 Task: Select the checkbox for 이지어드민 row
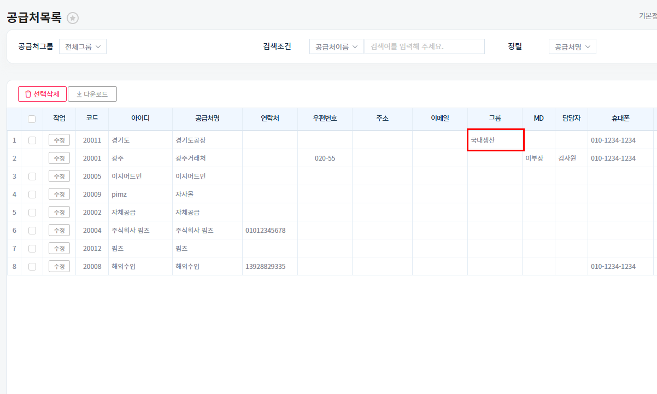[x=32, y=176]
